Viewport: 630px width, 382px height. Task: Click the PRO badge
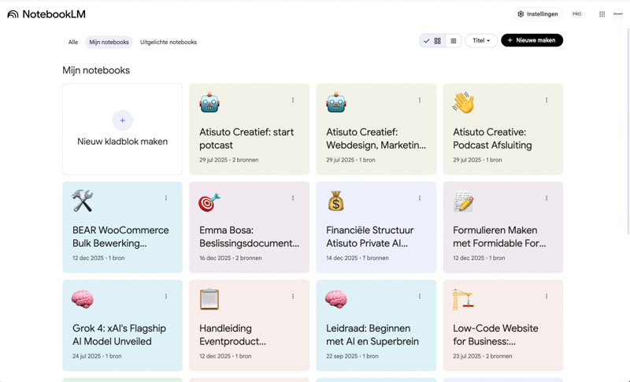577,14
